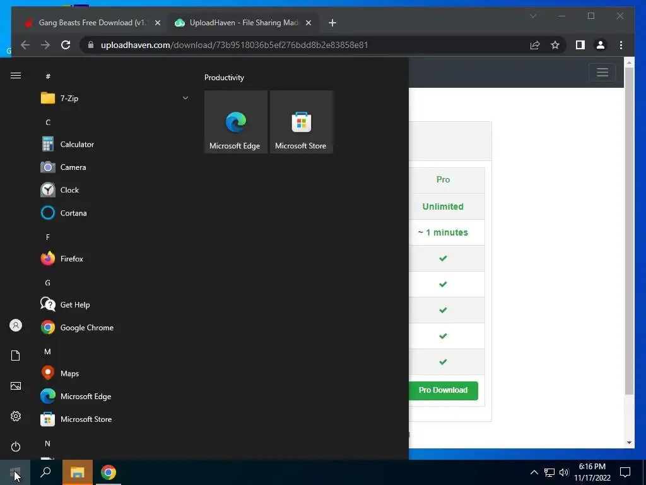Open the notification center icon
The width and height of the screenshot is (646, 485).
coord(625,472)
